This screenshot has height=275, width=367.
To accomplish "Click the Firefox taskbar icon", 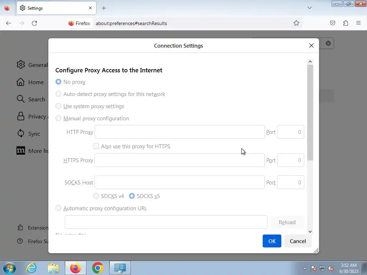I will coord(75,268).
